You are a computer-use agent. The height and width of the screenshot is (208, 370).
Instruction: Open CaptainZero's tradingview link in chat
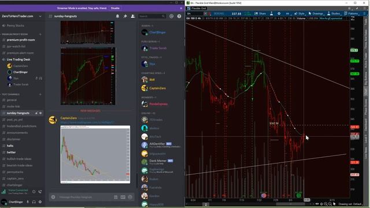point(87,122)
